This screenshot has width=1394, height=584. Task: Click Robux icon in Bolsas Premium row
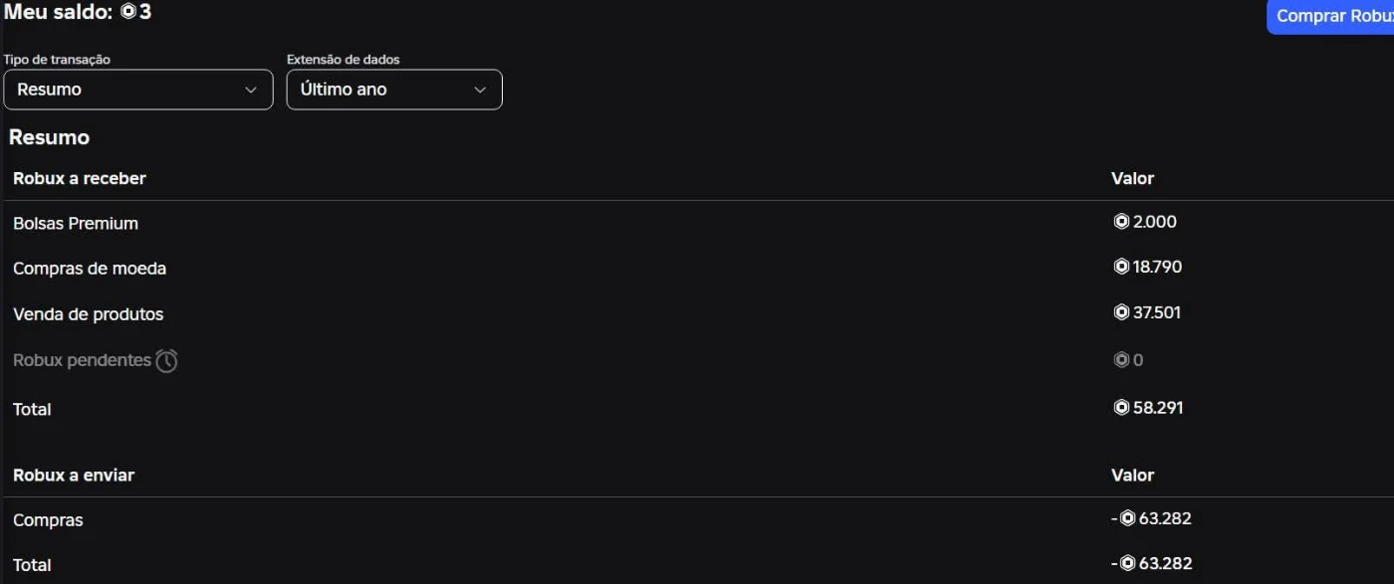[x=1121, y=222]
